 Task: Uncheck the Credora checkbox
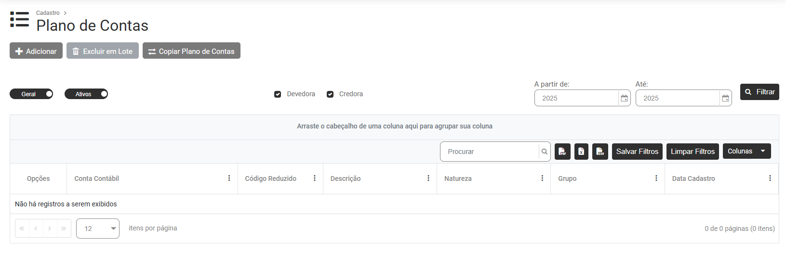(330, 94)
